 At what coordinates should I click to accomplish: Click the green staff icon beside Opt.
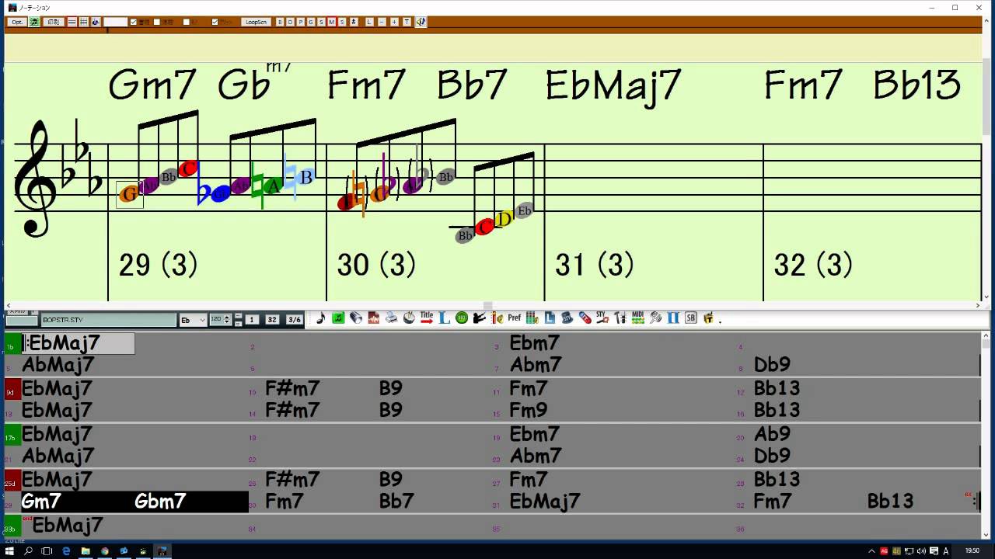[33, 22]
